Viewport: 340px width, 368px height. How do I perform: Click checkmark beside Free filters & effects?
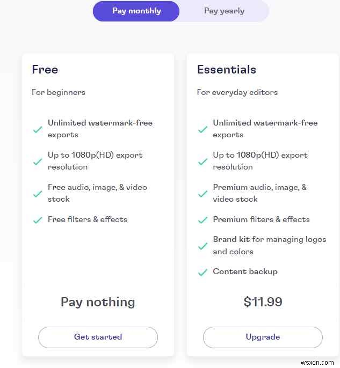38,220
